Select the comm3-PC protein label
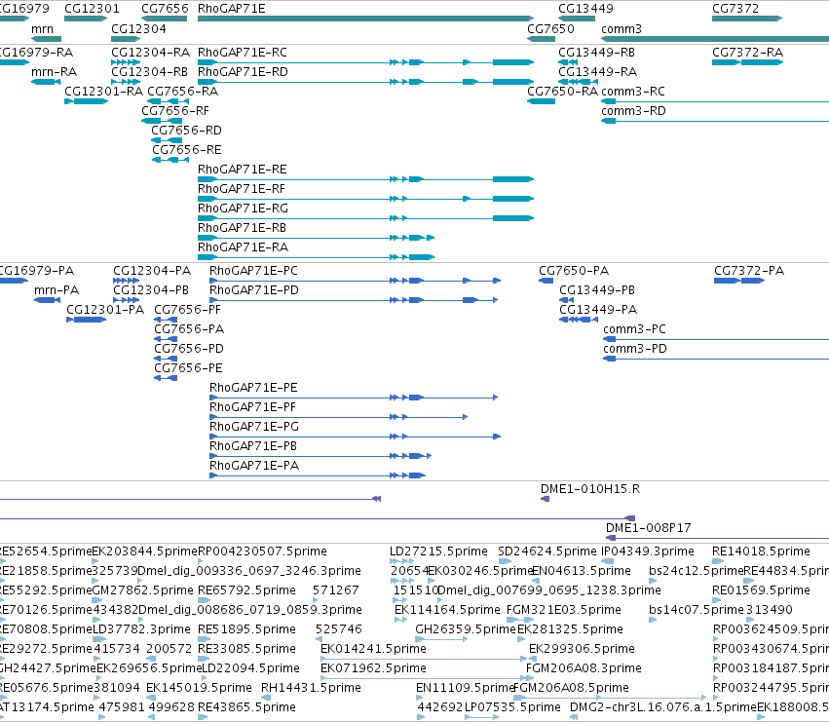 (x=634, y=329)
